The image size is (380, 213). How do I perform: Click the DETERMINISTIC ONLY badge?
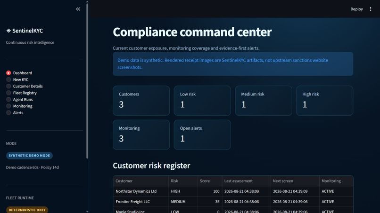[27, 210]
